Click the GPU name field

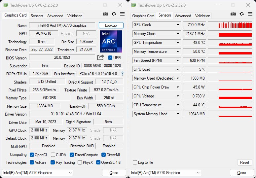click(x=62, y=25)
